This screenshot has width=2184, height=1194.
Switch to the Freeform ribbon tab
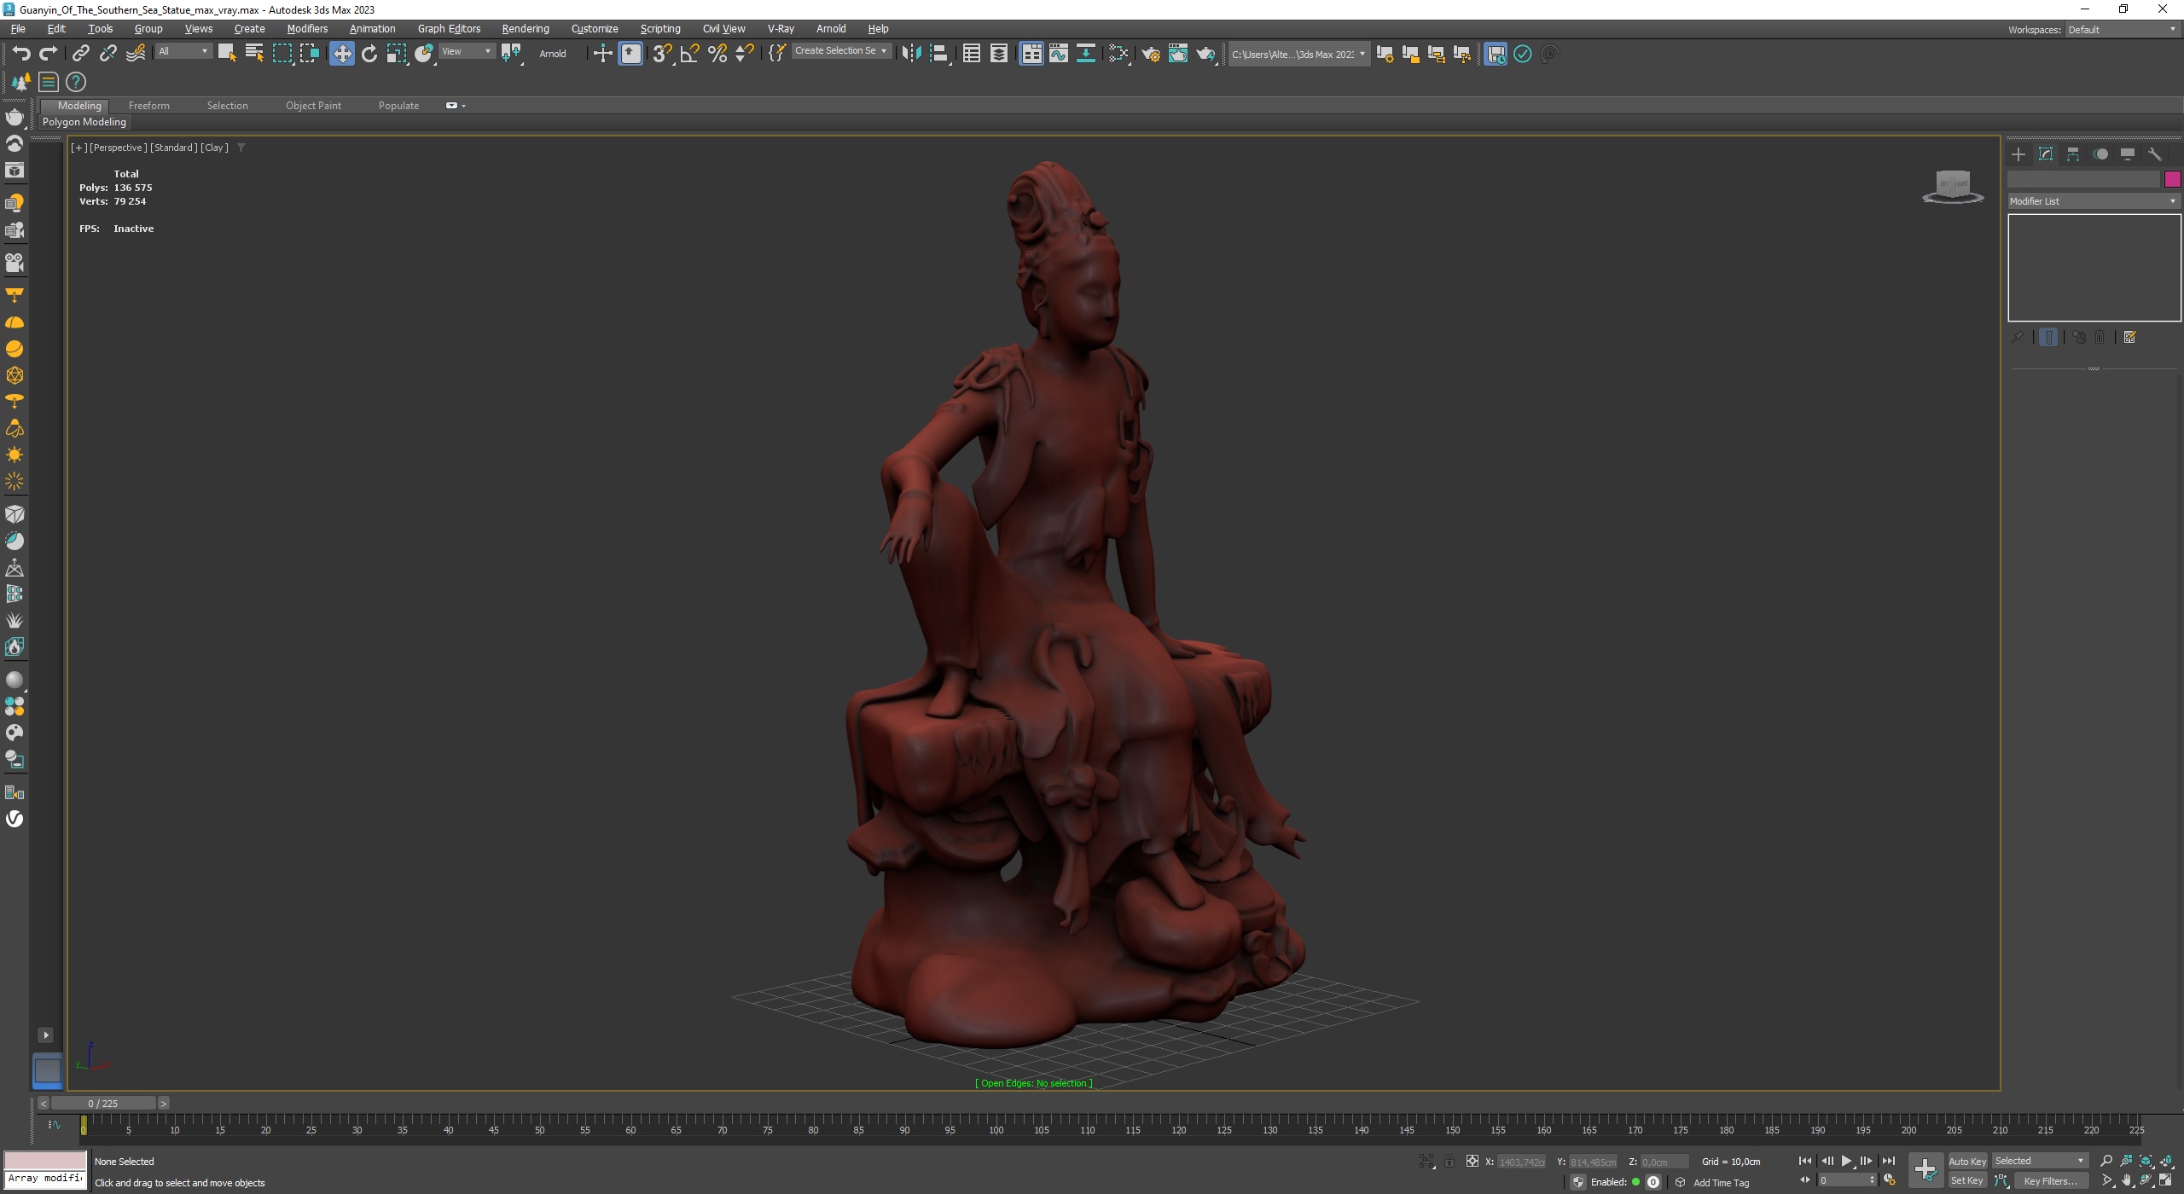pyautogui.click(x=148, y=106)
